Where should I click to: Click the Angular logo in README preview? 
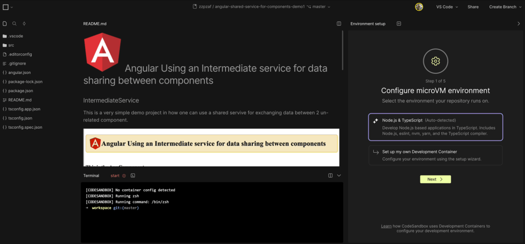[x=103, y=52]
